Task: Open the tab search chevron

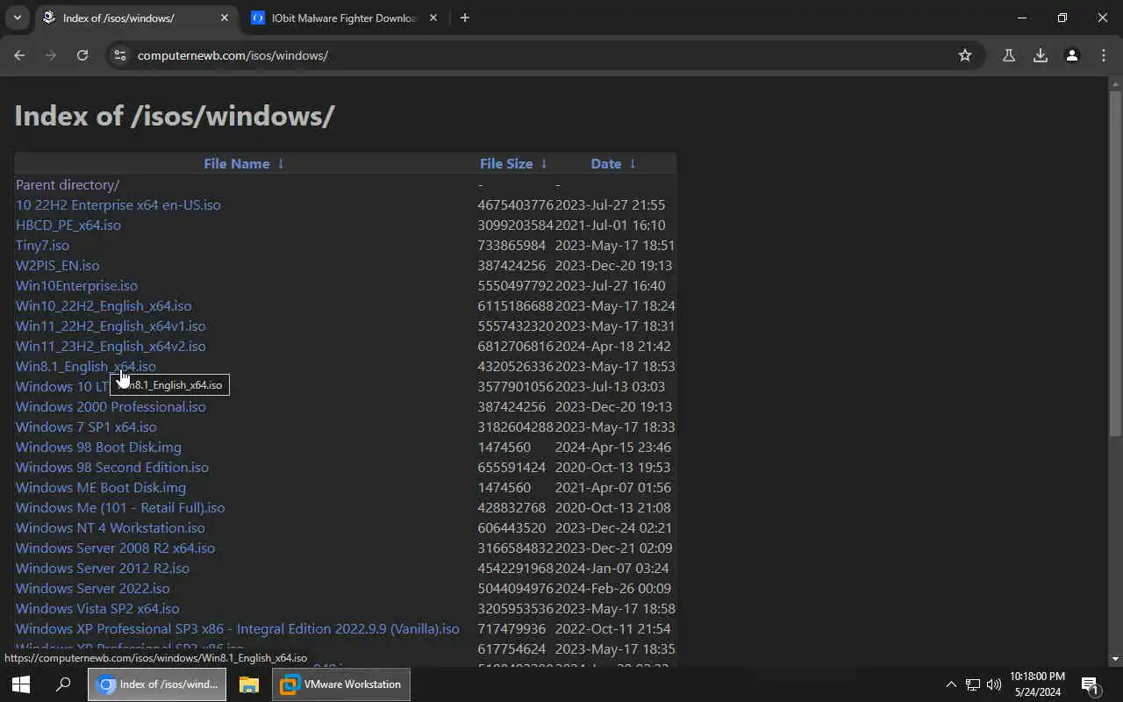Action: (x=17, y=18)
